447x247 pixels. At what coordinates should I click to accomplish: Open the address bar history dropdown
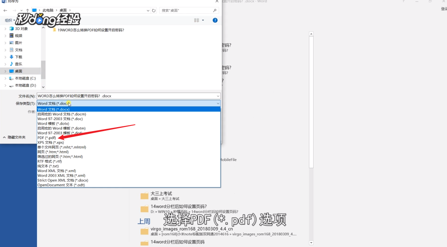148,11
